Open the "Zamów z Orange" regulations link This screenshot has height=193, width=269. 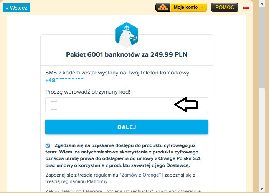click(x=140, y=175)
